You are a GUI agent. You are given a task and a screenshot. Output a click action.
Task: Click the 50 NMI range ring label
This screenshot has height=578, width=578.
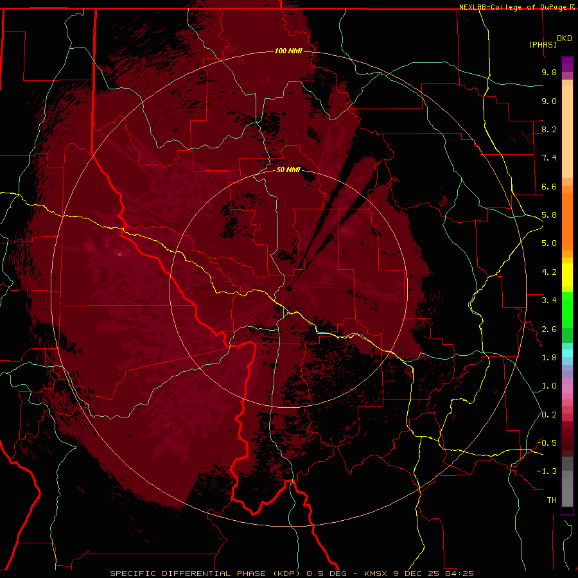[x=288, y=170]
